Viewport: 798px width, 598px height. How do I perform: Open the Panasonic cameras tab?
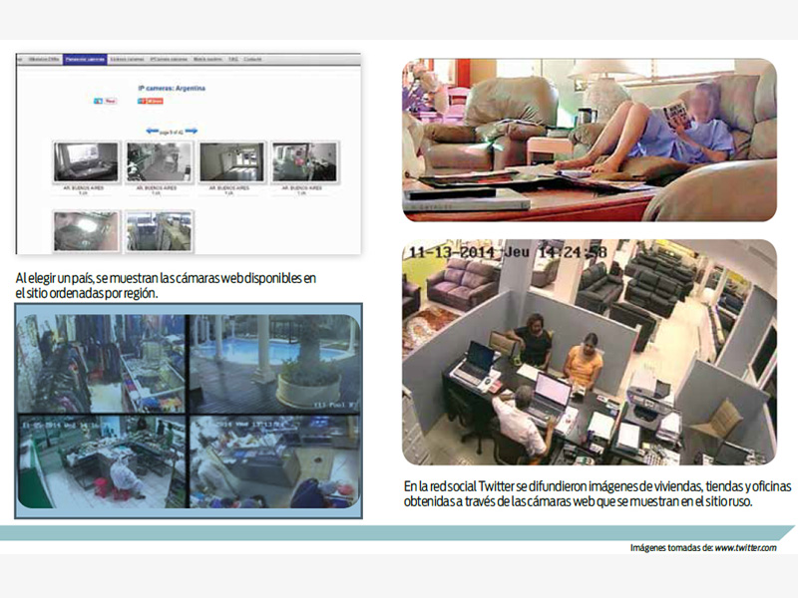[84, 60]
